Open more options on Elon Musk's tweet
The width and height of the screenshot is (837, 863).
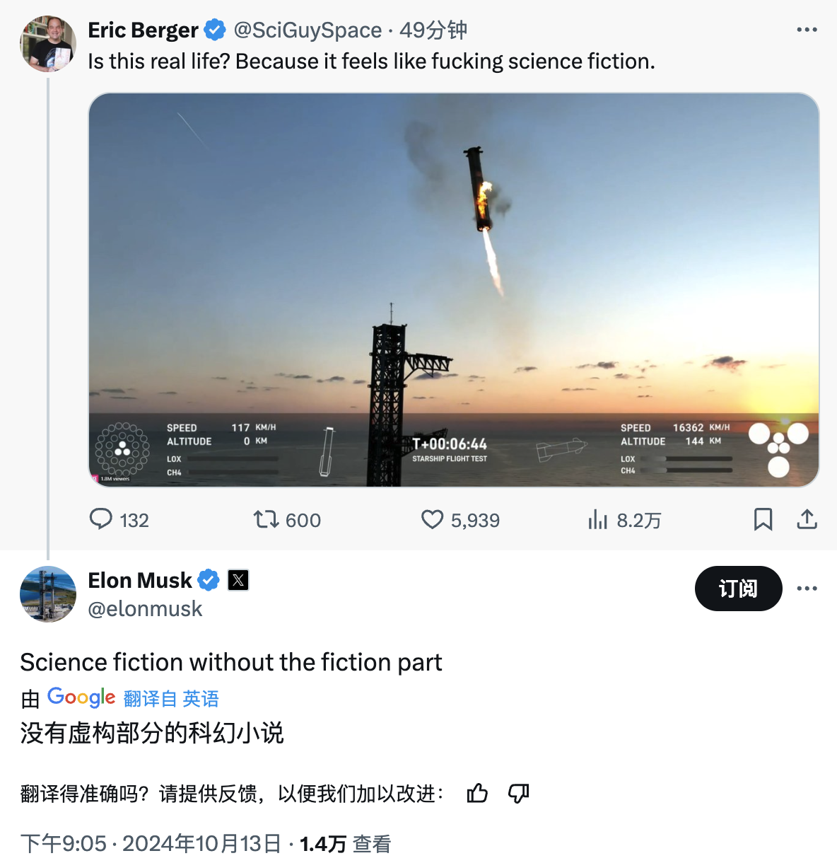[x=807, y=589]
